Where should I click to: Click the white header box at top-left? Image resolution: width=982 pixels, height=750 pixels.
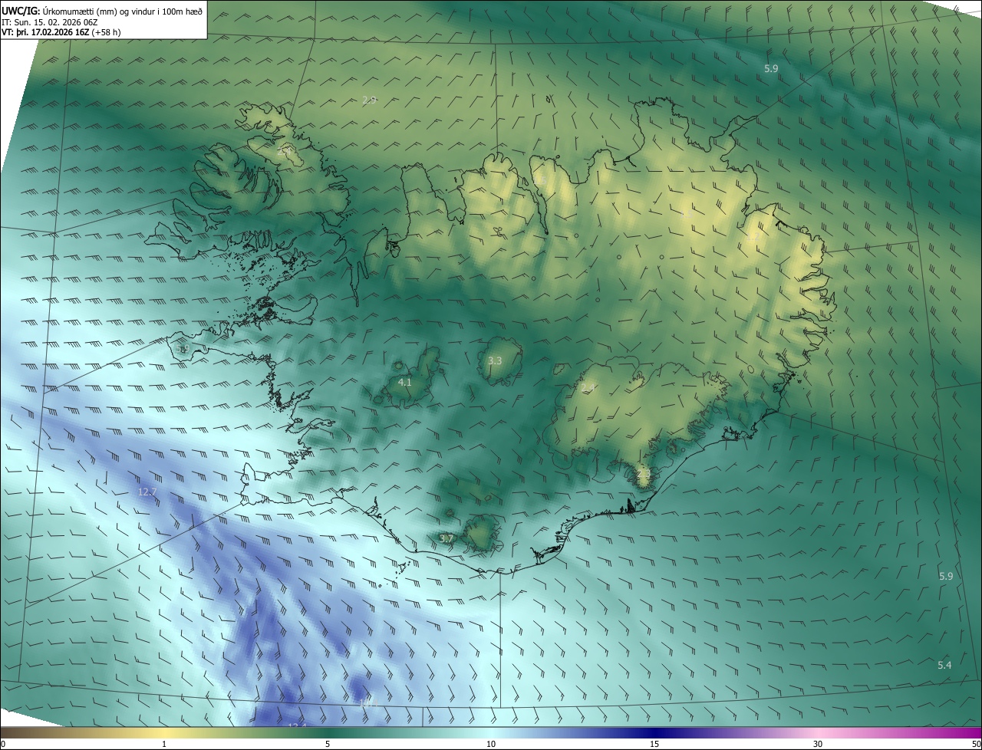(x=104, y=19)
